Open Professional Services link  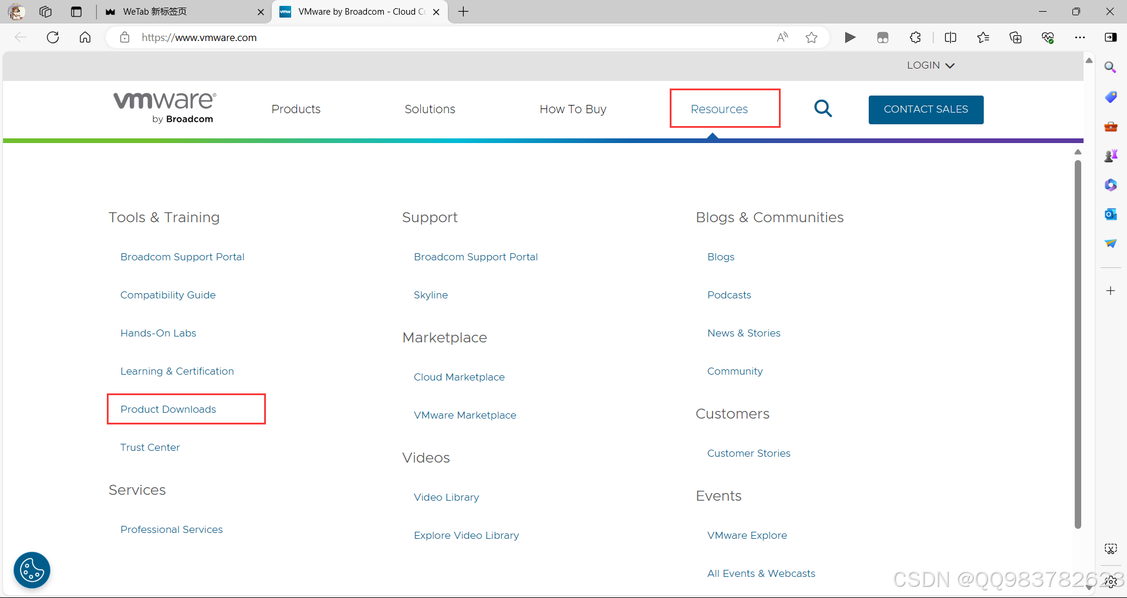(x=172, y=529)
